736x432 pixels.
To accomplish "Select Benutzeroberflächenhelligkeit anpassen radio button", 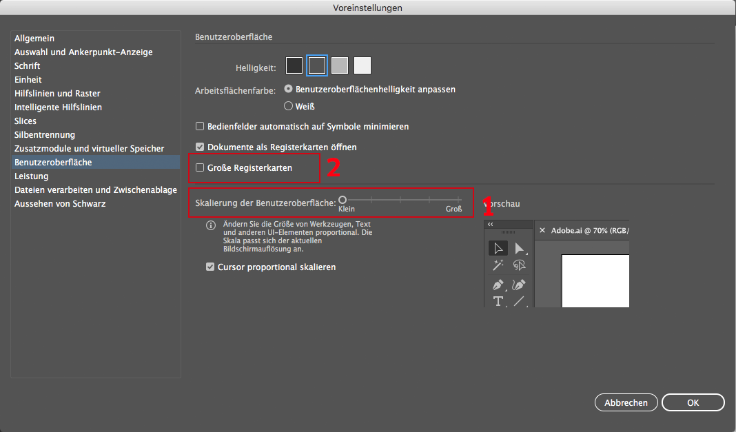I will tap(288, 89).
